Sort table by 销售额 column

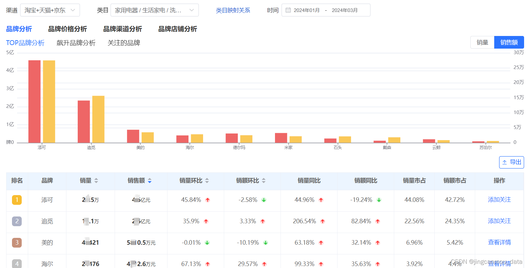coord(150,181)
